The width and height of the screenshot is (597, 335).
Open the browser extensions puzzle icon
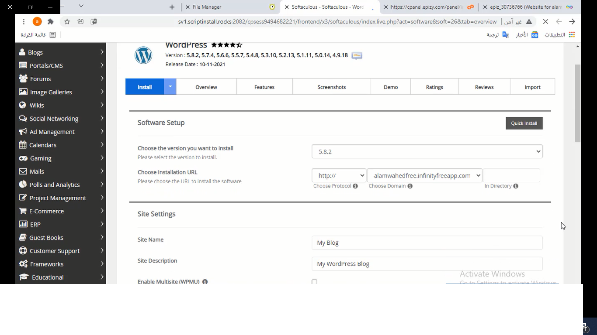pyautogui.click(x=50, y=21)
